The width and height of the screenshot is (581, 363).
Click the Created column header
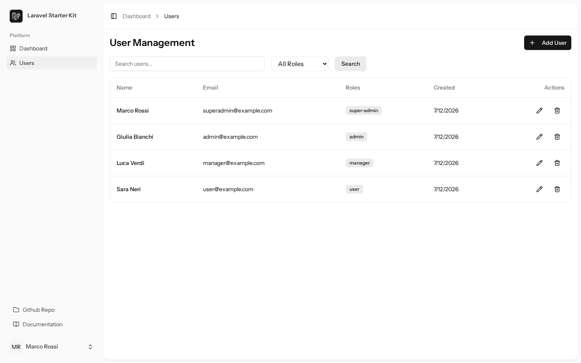444,88
